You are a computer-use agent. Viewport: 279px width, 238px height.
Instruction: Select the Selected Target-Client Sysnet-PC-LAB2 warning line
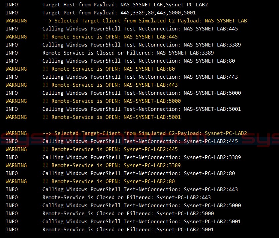[x=126, y=133]
